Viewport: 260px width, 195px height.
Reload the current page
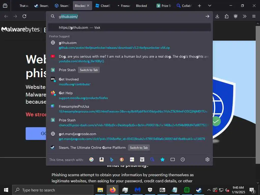pyautogui.click(x=24, y=16)
